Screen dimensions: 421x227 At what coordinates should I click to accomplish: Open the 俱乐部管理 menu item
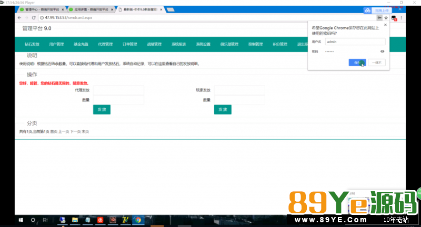pos(229,44)
